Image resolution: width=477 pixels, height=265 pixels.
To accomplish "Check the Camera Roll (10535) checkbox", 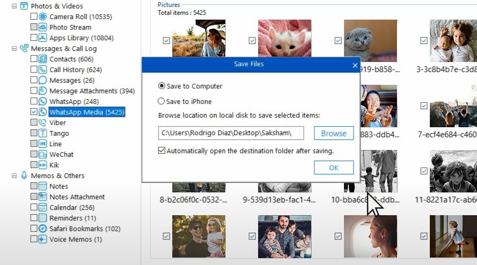I will pos(34,16).
